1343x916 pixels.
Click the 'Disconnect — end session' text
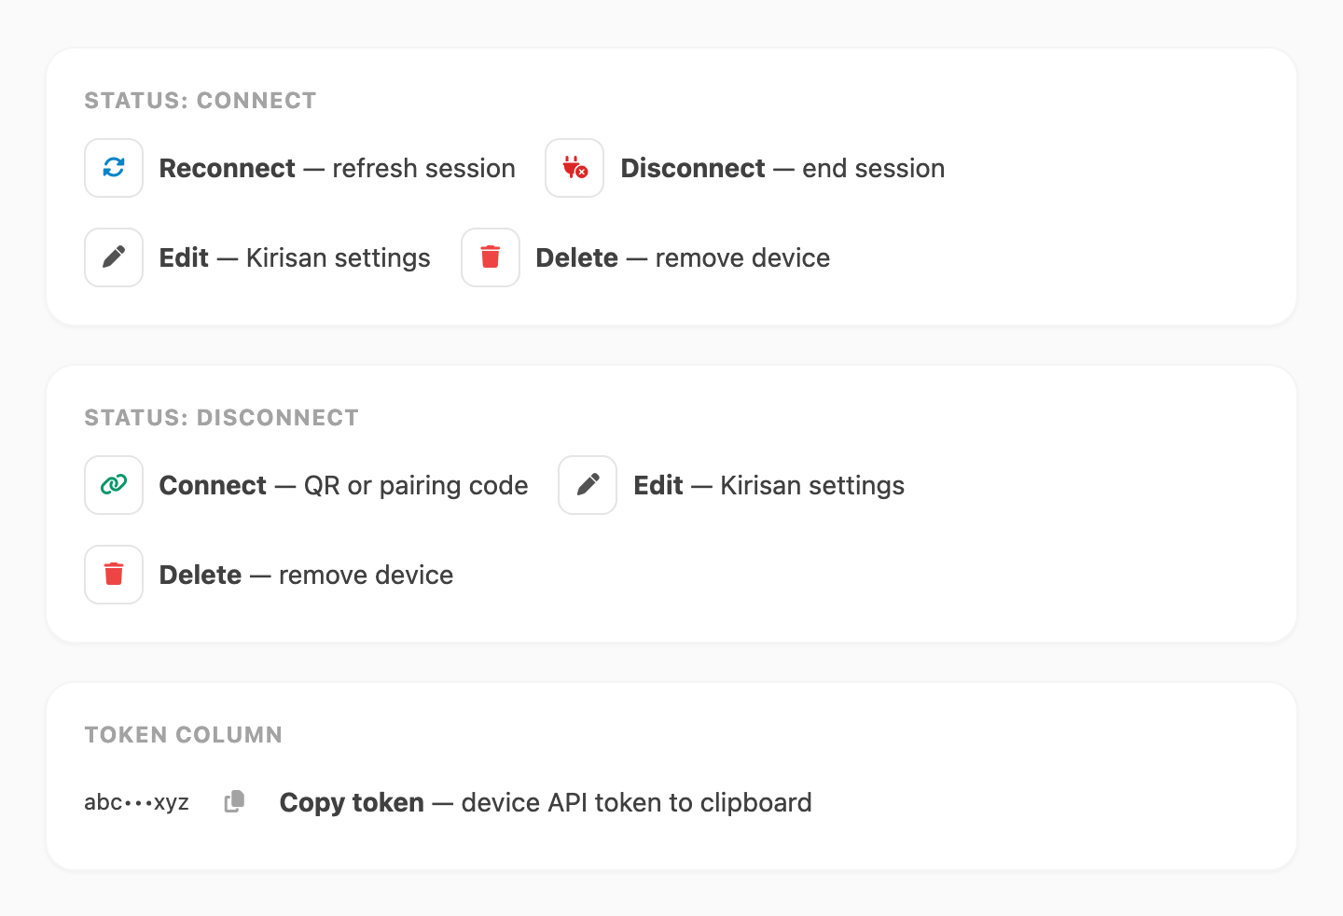(782, 168)
